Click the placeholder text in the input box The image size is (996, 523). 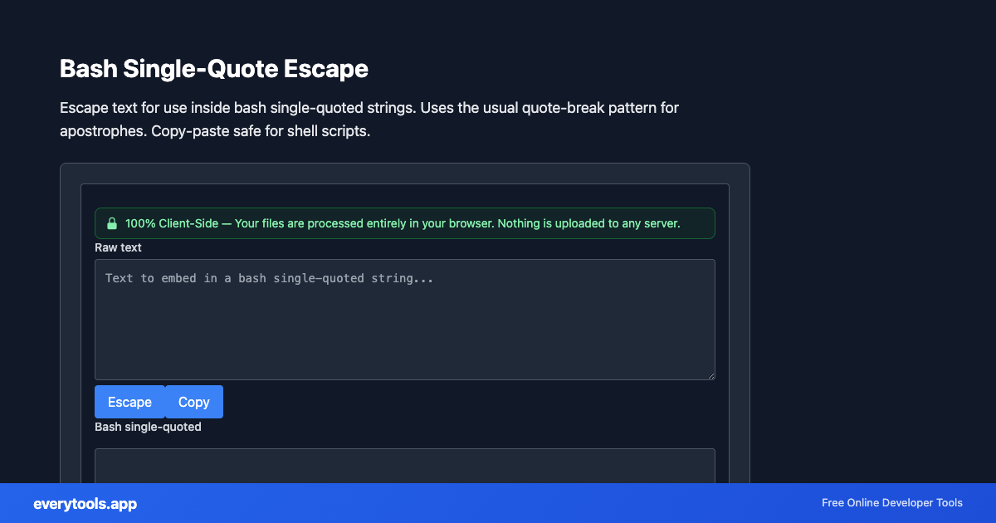click(267, 277)
